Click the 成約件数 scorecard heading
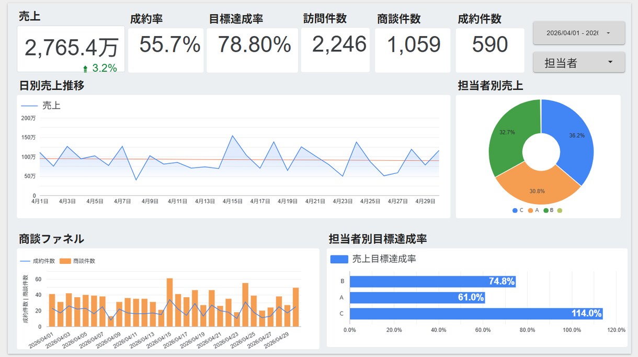The image size is (638, 357). click(480, 19)
